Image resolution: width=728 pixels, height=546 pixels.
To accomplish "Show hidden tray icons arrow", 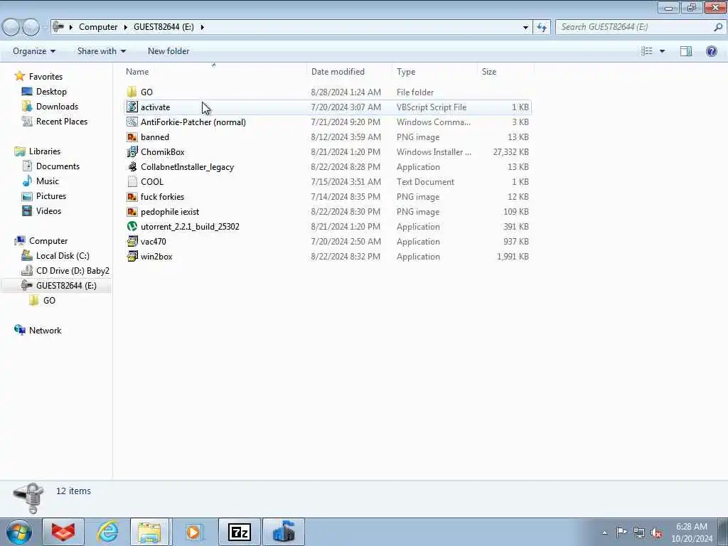I will tap(604, 533).
